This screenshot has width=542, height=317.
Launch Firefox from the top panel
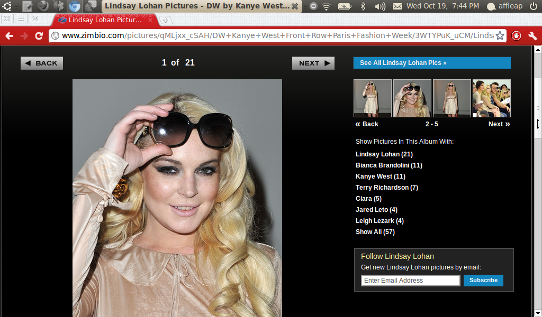tap(43, 6)
